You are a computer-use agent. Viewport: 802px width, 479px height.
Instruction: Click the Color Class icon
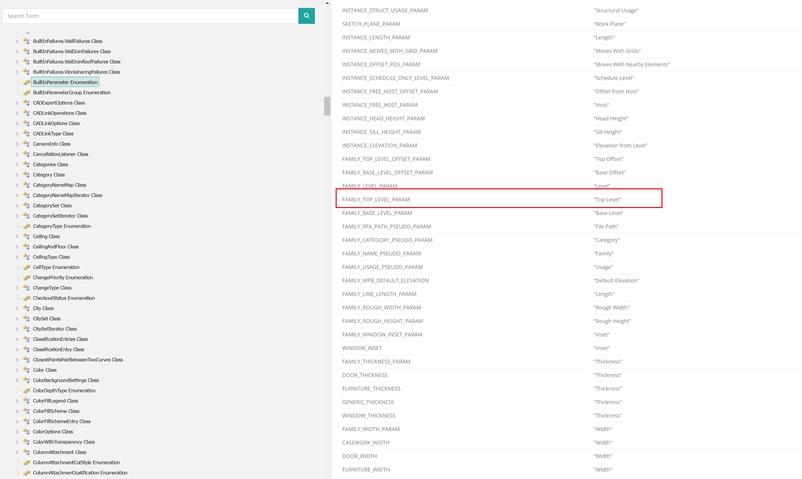[27, 370]
